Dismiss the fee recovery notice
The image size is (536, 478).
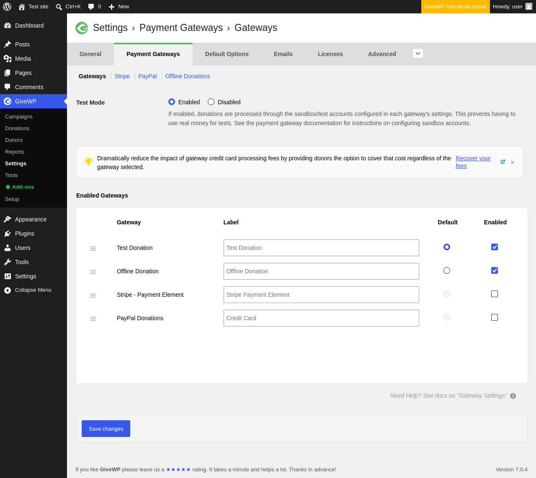point(513,162)
